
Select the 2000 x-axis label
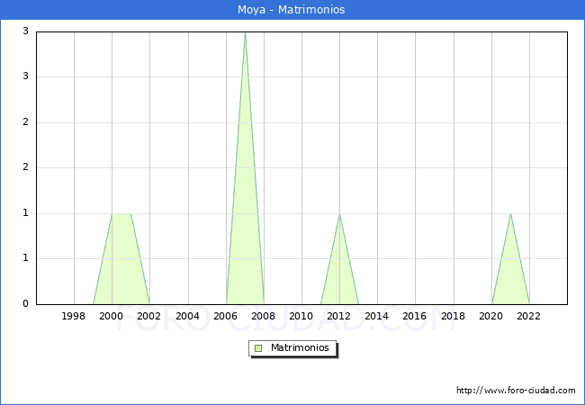112,316
